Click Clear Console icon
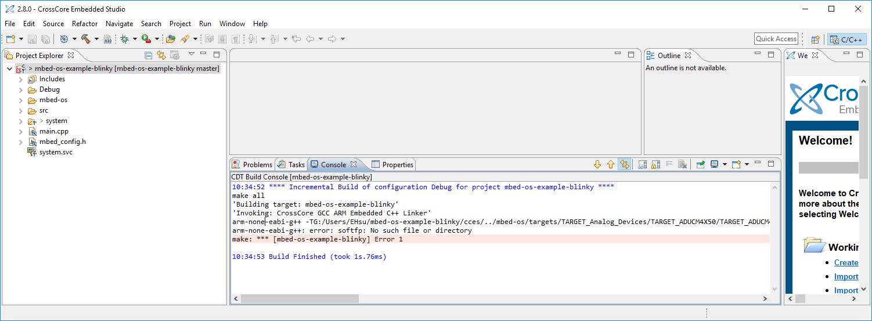872x321 pixels. coord(682,164)
